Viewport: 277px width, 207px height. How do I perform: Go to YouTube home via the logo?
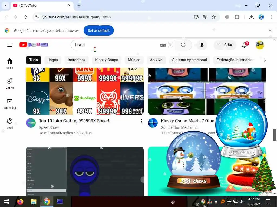[34, 45]
